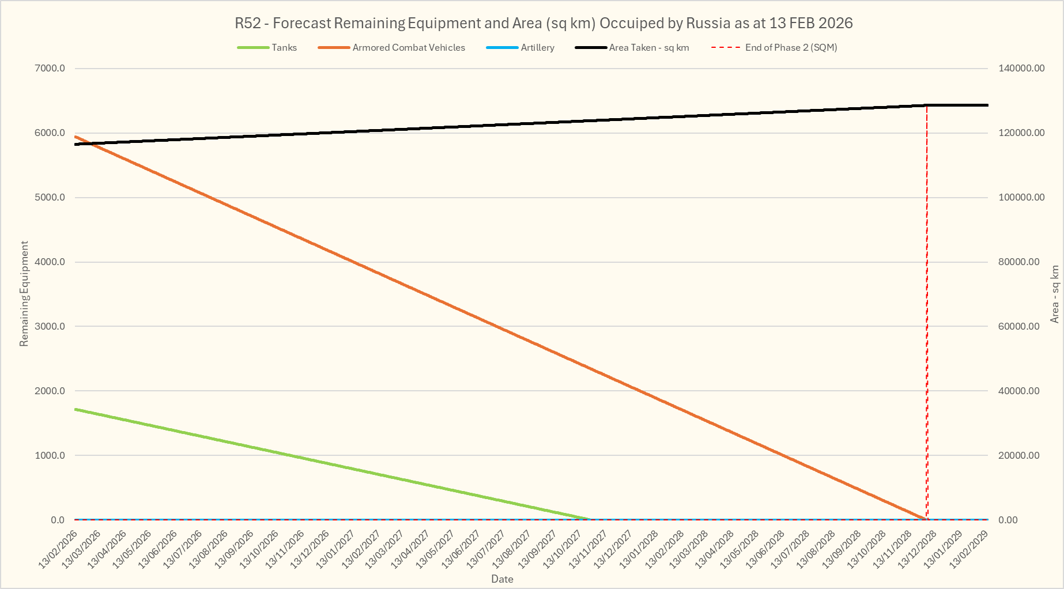Screen dimensions: 1064x589
Task: Select the red dashed vertical phase line
Action: click(x=927, y=311)
